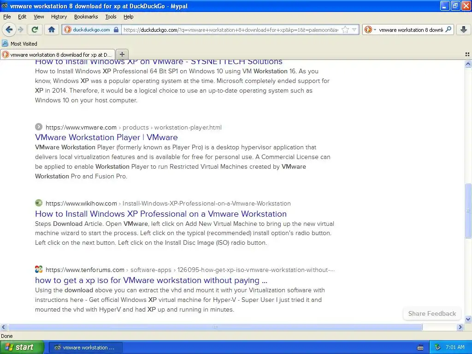Click the URL address bar field
Image resolution: width=472 pixels, height=354 pixels.
point(231,30)
